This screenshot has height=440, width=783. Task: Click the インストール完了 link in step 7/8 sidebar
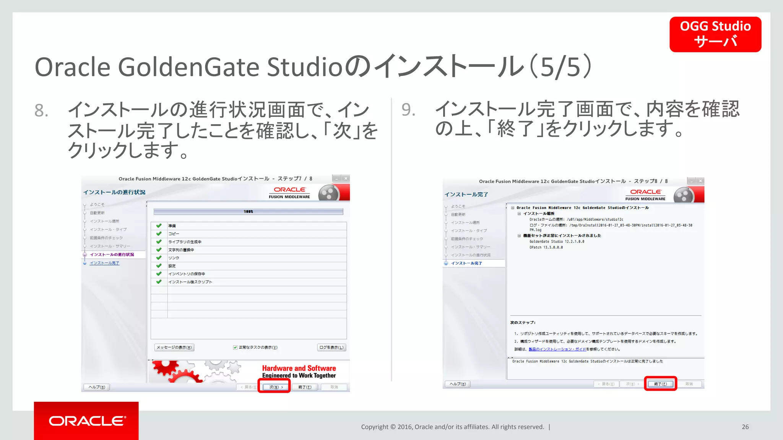click(x=104, y=263)
